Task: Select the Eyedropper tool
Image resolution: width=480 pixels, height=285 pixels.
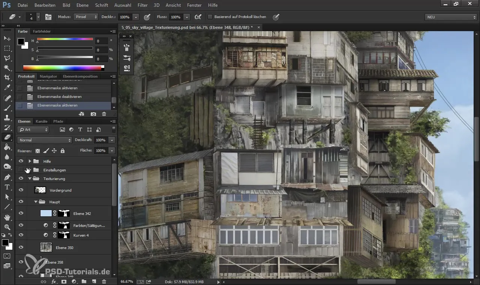Action: [7, 88]
